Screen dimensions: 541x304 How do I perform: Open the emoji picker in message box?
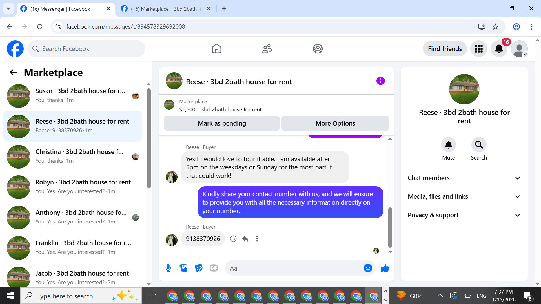point(368,268)
